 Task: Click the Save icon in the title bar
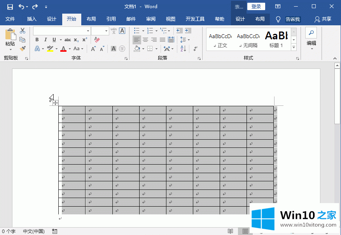(x=10, y=7)
